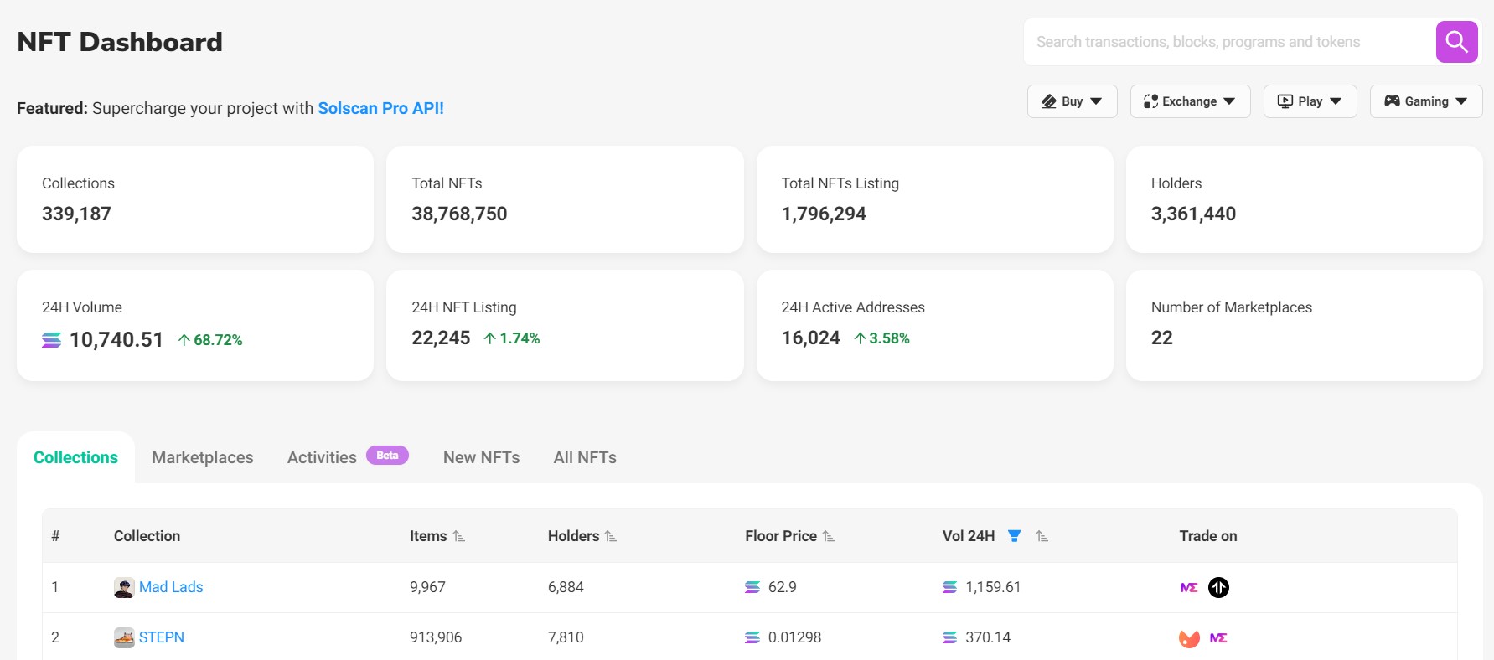This screenshot has height=660, width=1494.
Task: Click the Vol 24H filter funnel icon
Action: point(1014,536)
